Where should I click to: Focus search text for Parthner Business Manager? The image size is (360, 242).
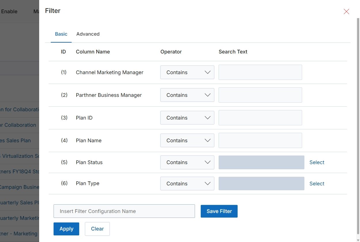point(260,95)
